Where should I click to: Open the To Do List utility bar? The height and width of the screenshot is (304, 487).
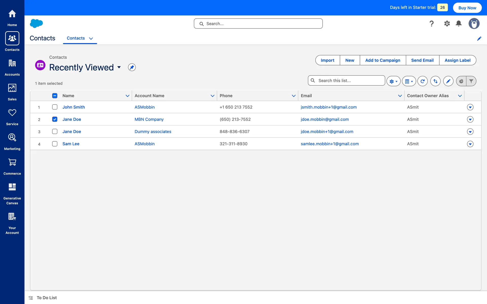(x=46, y=298)
